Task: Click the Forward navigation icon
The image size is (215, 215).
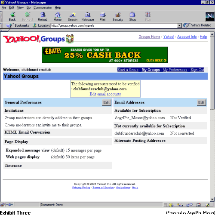Action: point(28,16)
